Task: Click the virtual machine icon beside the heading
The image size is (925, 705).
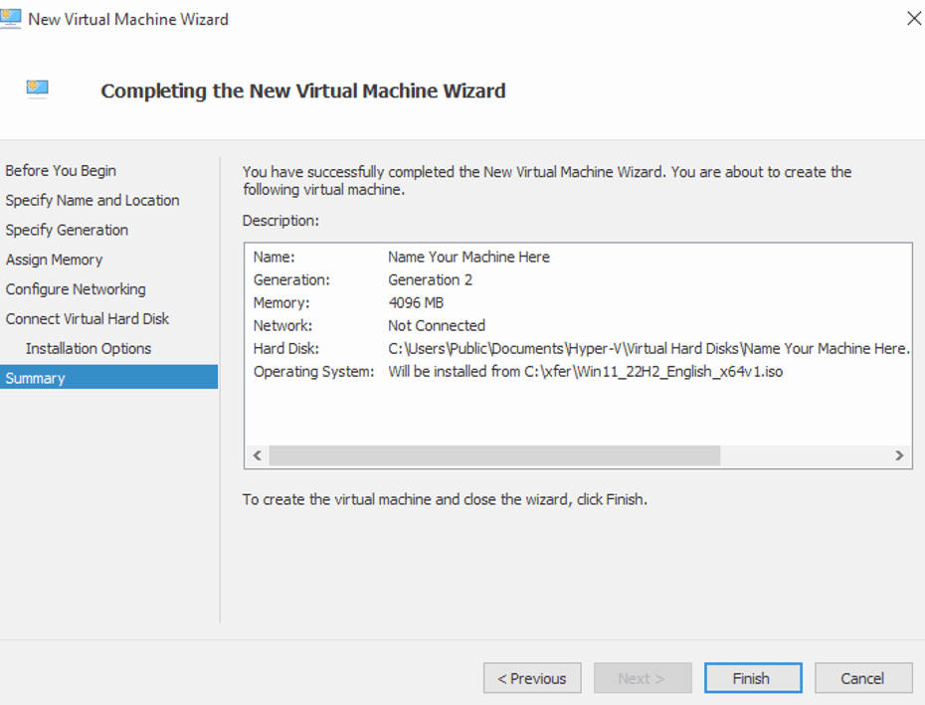Action: [x=38, y=89]
